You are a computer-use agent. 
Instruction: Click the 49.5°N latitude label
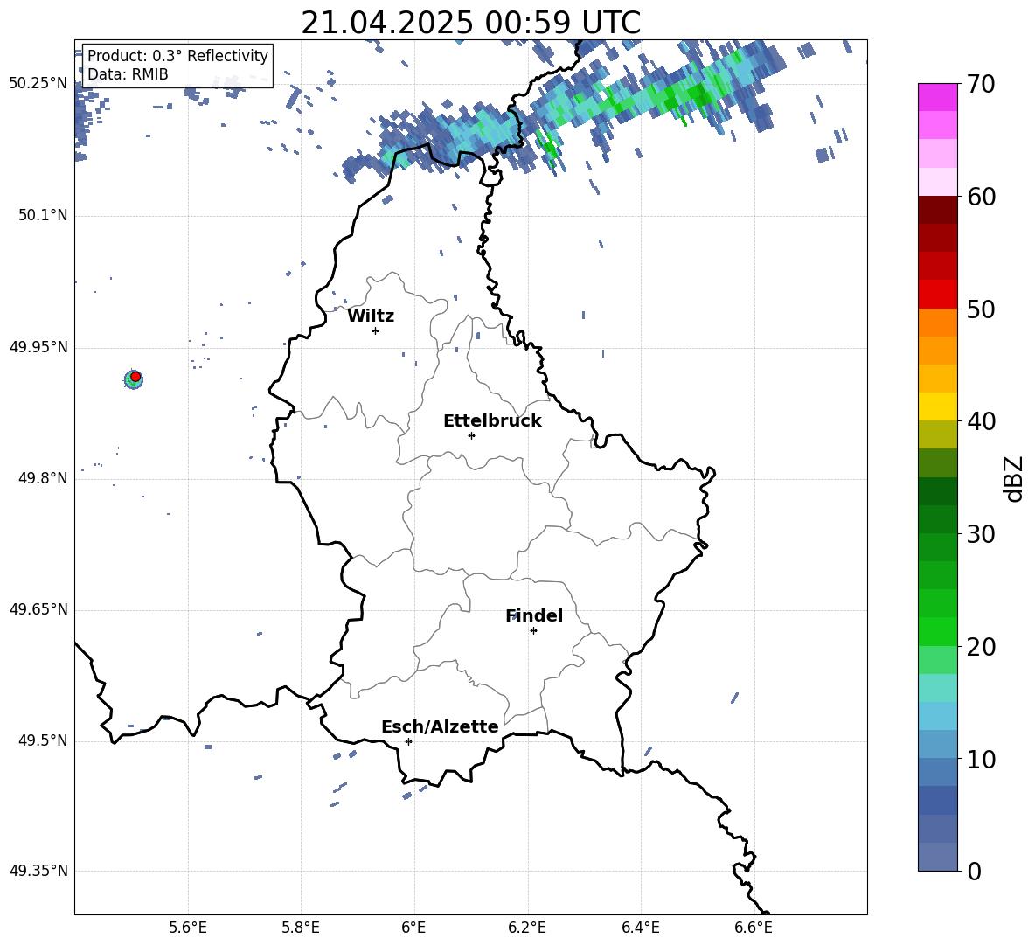(x=43, y=740)
